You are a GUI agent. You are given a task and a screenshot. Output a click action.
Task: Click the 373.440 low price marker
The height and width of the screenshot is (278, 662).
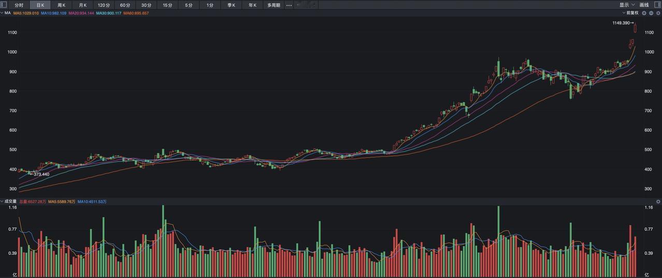[41, 174]
